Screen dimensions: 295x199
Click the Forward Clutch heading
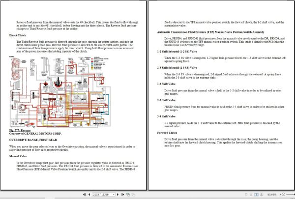click(x=167, y=133)
